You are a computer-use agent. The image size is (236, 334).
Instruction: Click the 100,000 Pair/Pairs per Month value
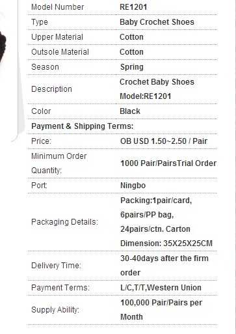(x=161, y=310)
